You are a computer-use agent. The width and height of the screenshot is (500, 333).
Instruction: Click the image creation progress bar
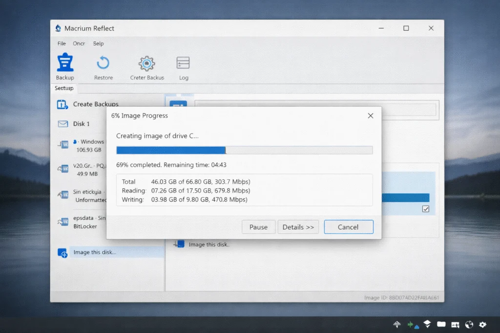pyautogui.click(x=244, y=150)
